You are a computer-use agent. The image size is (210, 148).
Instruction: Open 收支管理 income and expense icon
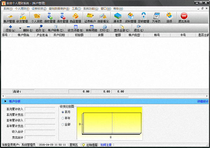[22, 18]
